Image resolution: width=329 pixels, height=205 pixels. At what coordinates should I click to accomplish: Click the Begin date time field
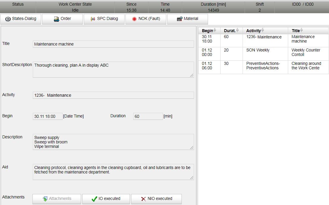click(48, 116)
